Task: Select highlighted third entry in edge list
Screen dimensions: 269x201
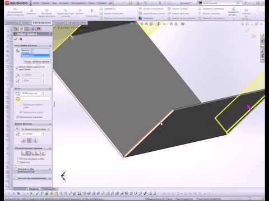Action: point(35,55)
